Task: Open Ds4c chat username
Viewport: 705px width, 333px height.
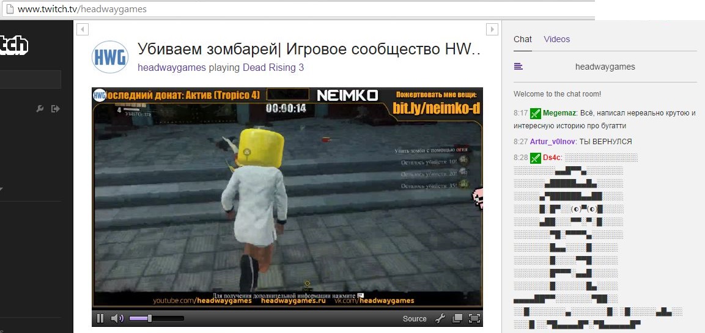Action: click(552, 157)
